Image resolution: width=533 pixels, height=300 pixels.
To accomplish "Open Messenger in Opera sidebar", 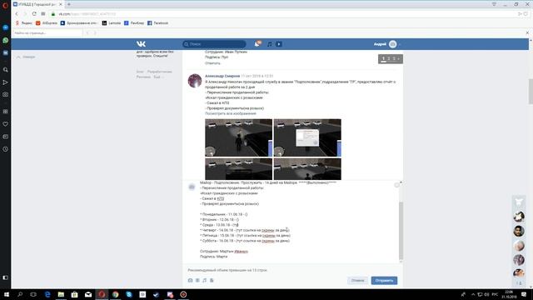I will (6, 27).
